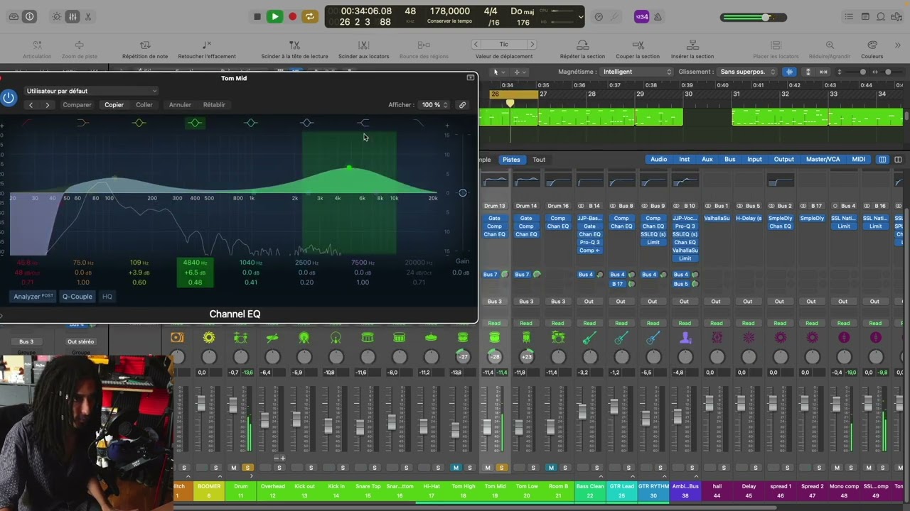
Task: Click Comparer in Channel EQ
Action: [77, 105]
